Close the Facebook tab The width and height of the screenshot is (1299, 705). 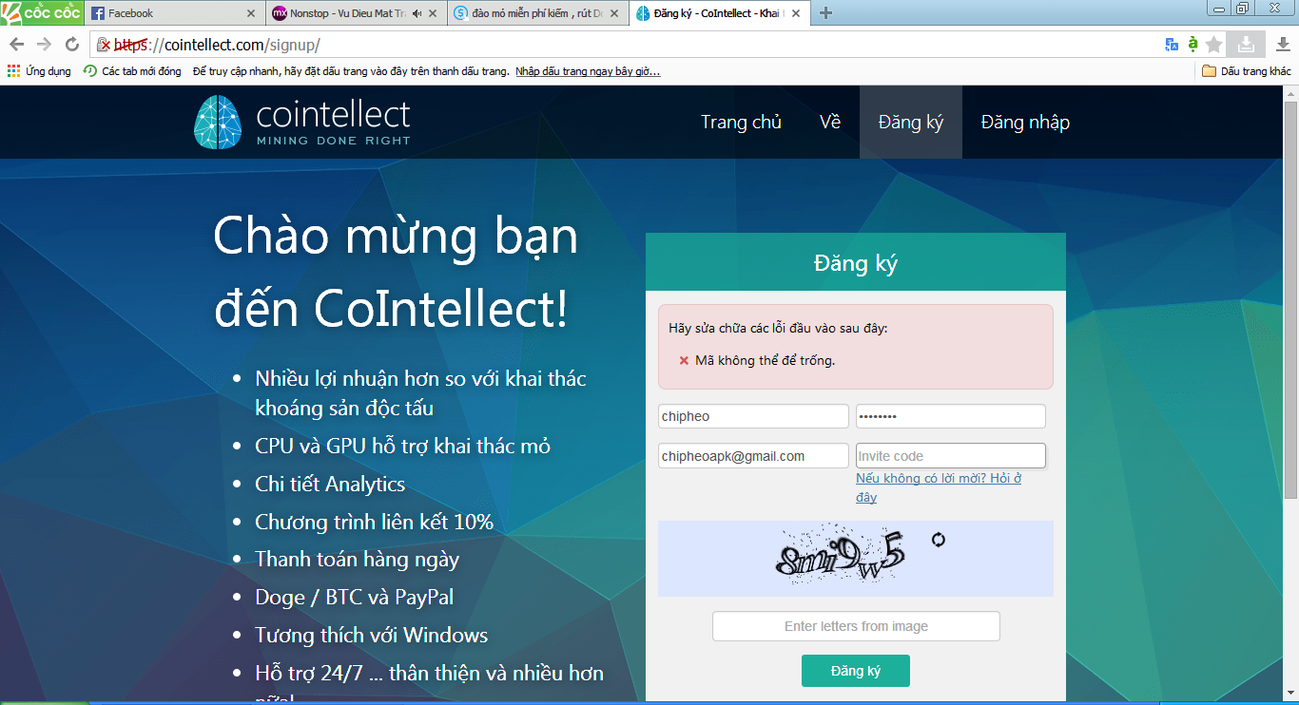pyautogui.click(x=251, y=13)
